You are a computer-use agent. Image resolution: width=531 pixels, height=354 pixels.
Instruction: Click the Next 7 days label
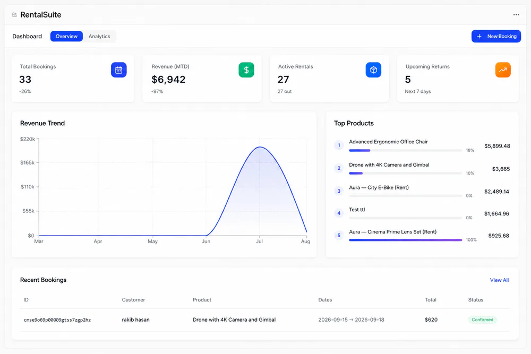point(418,91)
